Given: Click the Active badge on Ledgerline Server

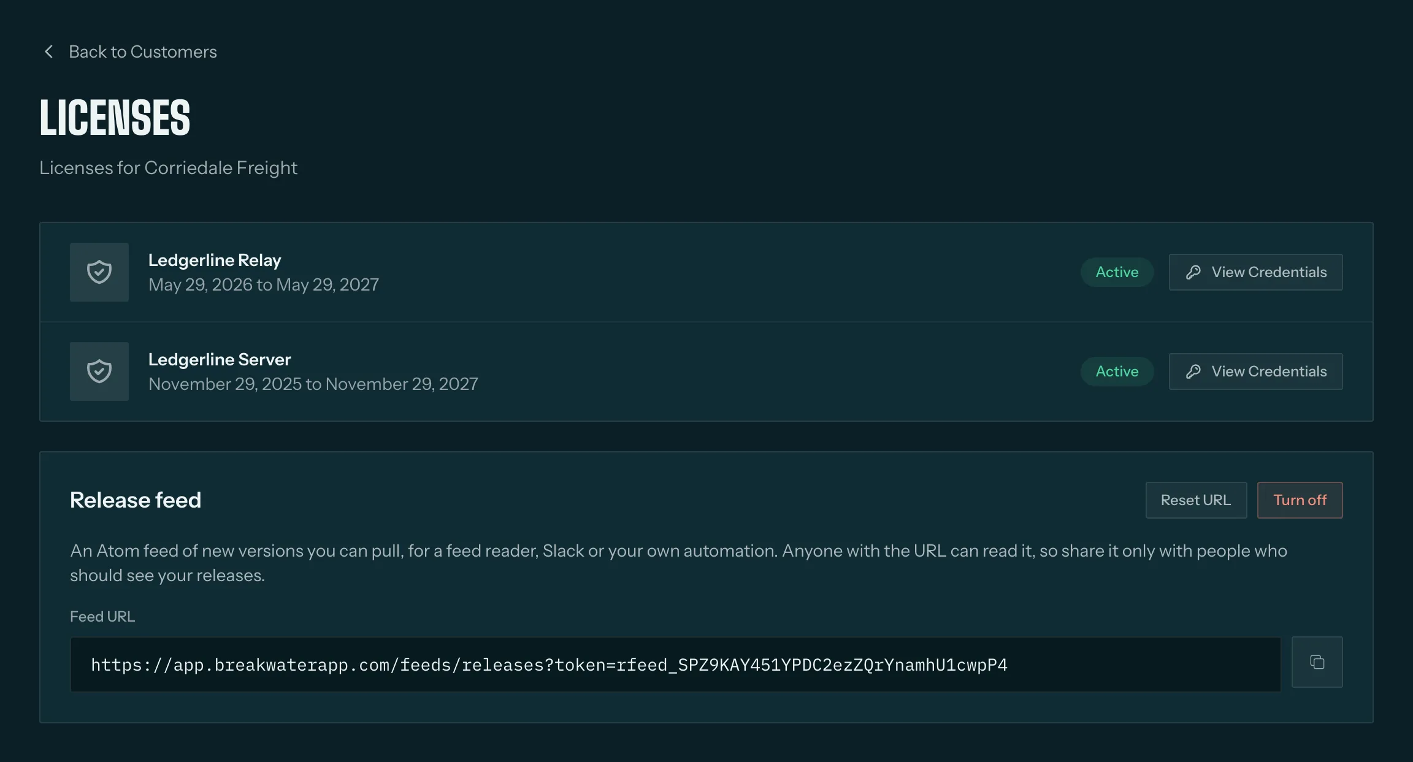Looking at the screenshot, I should point(1117,371).
